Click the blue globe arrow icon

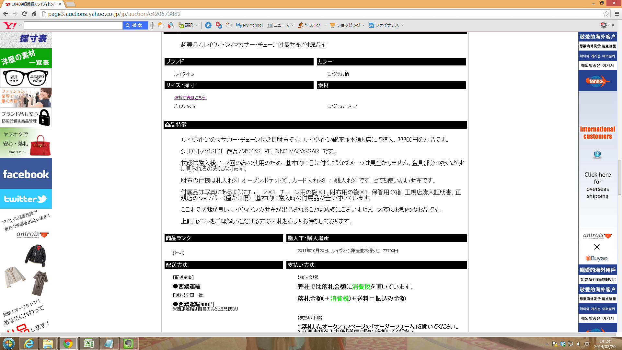pos(597,154)
